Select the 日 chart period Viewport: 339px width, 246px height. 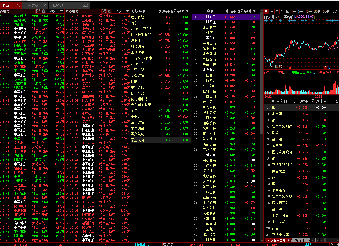tap(266, 12)
